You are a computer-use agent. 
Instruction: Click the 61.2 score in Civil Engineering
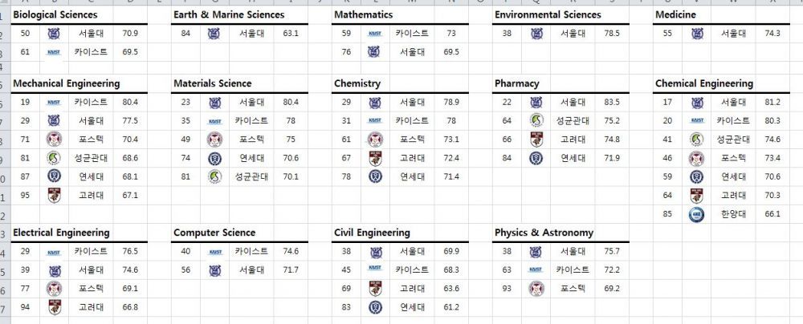pyautogui.click(x=451, y=306)
